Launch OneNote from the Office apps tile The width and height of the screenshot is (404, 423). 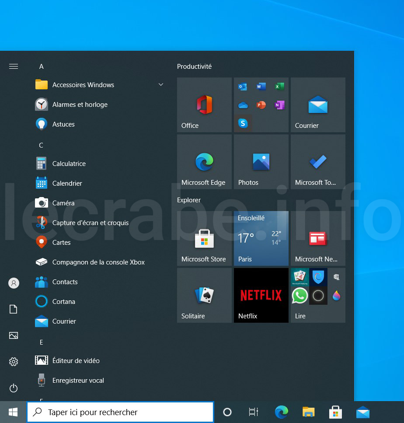[279, 105]
